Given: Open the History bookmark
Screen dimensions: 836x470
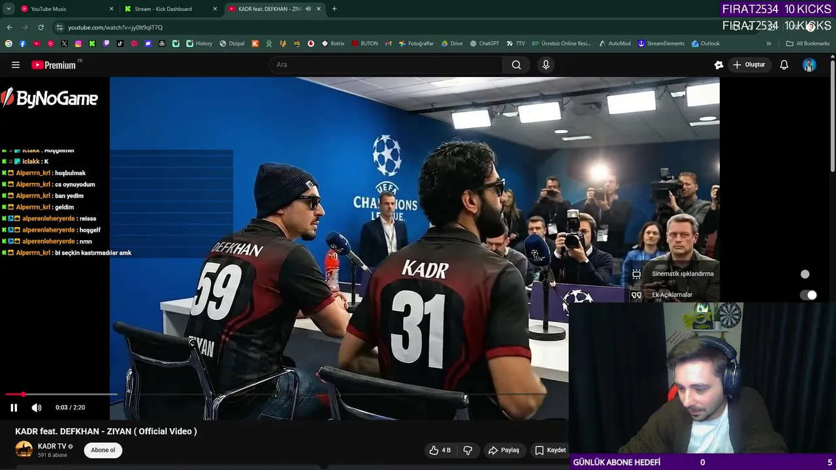Looking at the screenshot, I should point(199,44).
